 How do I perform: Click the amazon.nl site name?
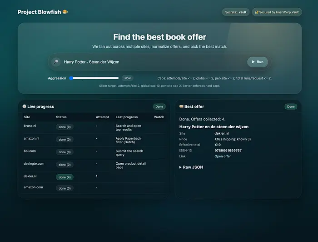[x=31, y=138]
